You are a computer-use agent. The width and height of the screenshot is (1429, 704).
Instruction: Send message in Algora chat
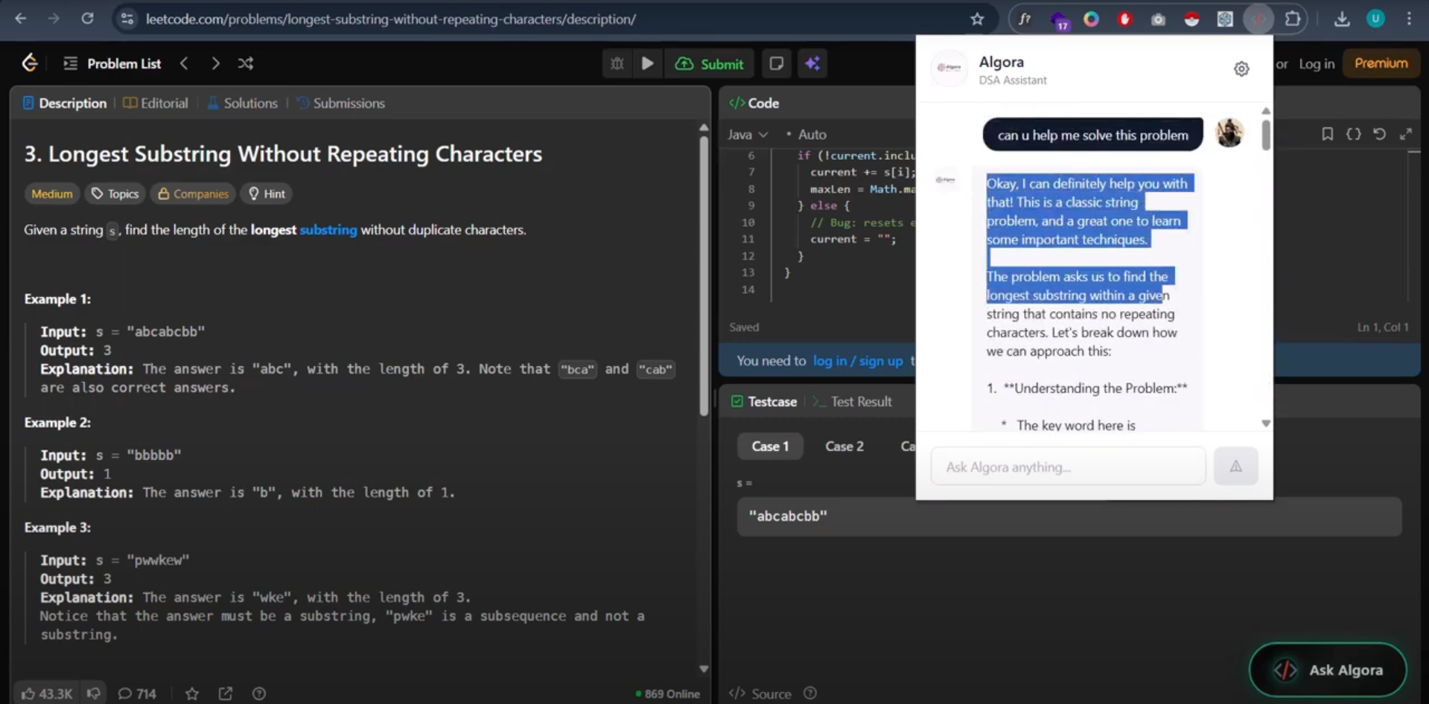pos(1235,467)
